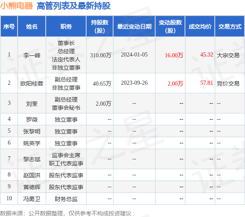Image resolution: width=245 pixels, height=217 pixels.
Task: Select the name 张黎明
Action: click(32, 131)
